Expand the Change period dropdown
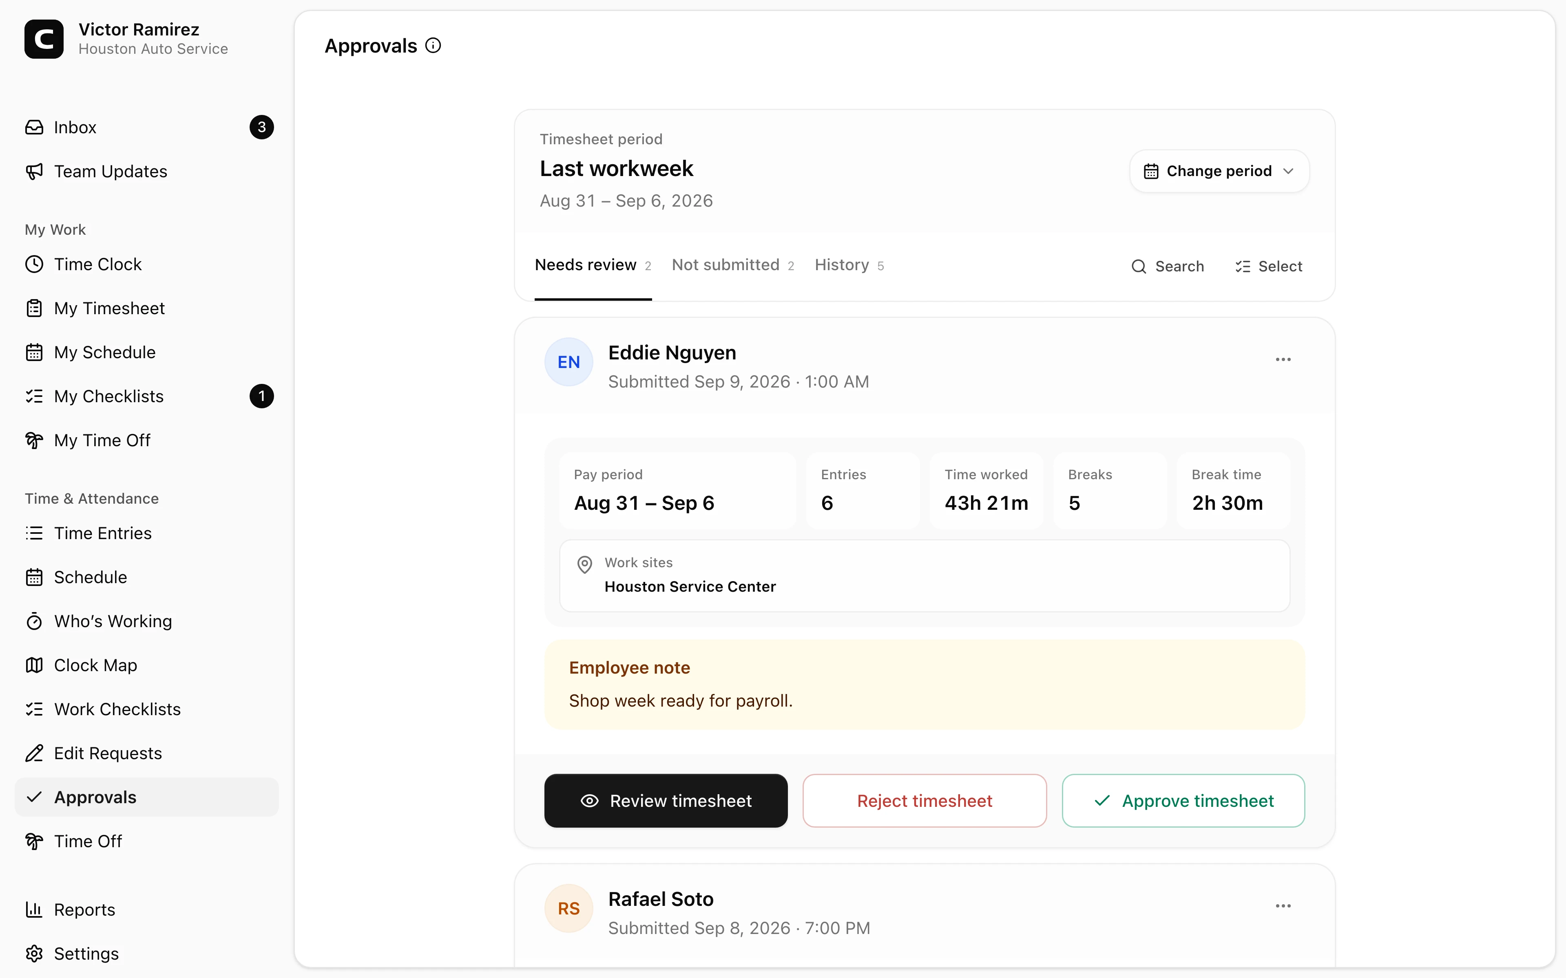The height and width of the screenshot is (978, 1566). click(x=1219, y=172)
